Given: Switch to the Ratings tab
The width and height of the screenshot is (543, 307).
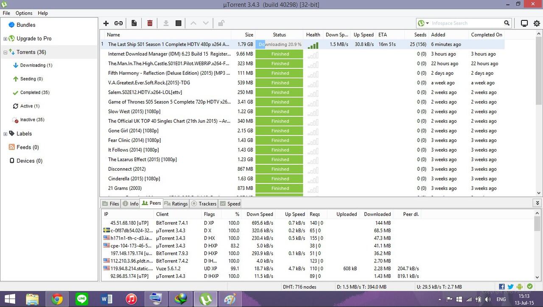Looking at the screenshot, I should [x=176, y=204].
